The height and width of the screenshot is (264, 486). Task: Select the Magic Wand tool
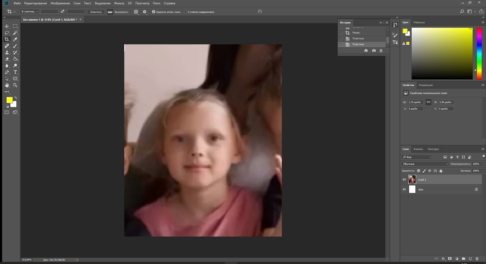click(15, 33)
